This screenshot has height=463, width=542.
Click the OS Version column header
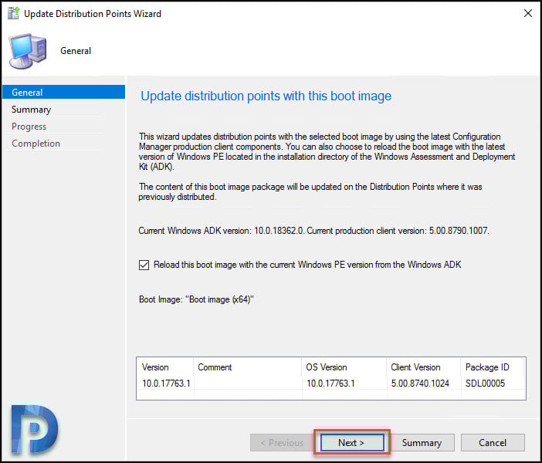(x=344, y=367)
